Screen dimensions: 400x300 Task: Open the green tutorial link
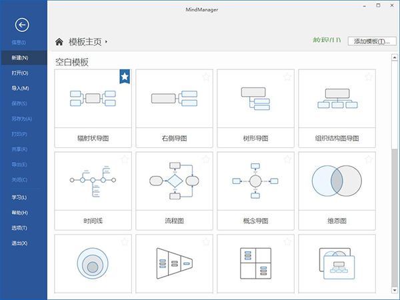pos(327,40)
